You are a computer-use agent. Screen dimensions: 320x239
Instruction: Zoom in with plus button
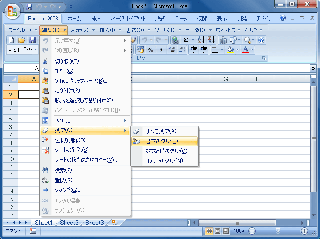point(304,231)
